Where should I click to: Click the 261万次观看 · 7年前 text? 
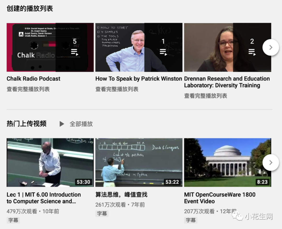point(120,205)
